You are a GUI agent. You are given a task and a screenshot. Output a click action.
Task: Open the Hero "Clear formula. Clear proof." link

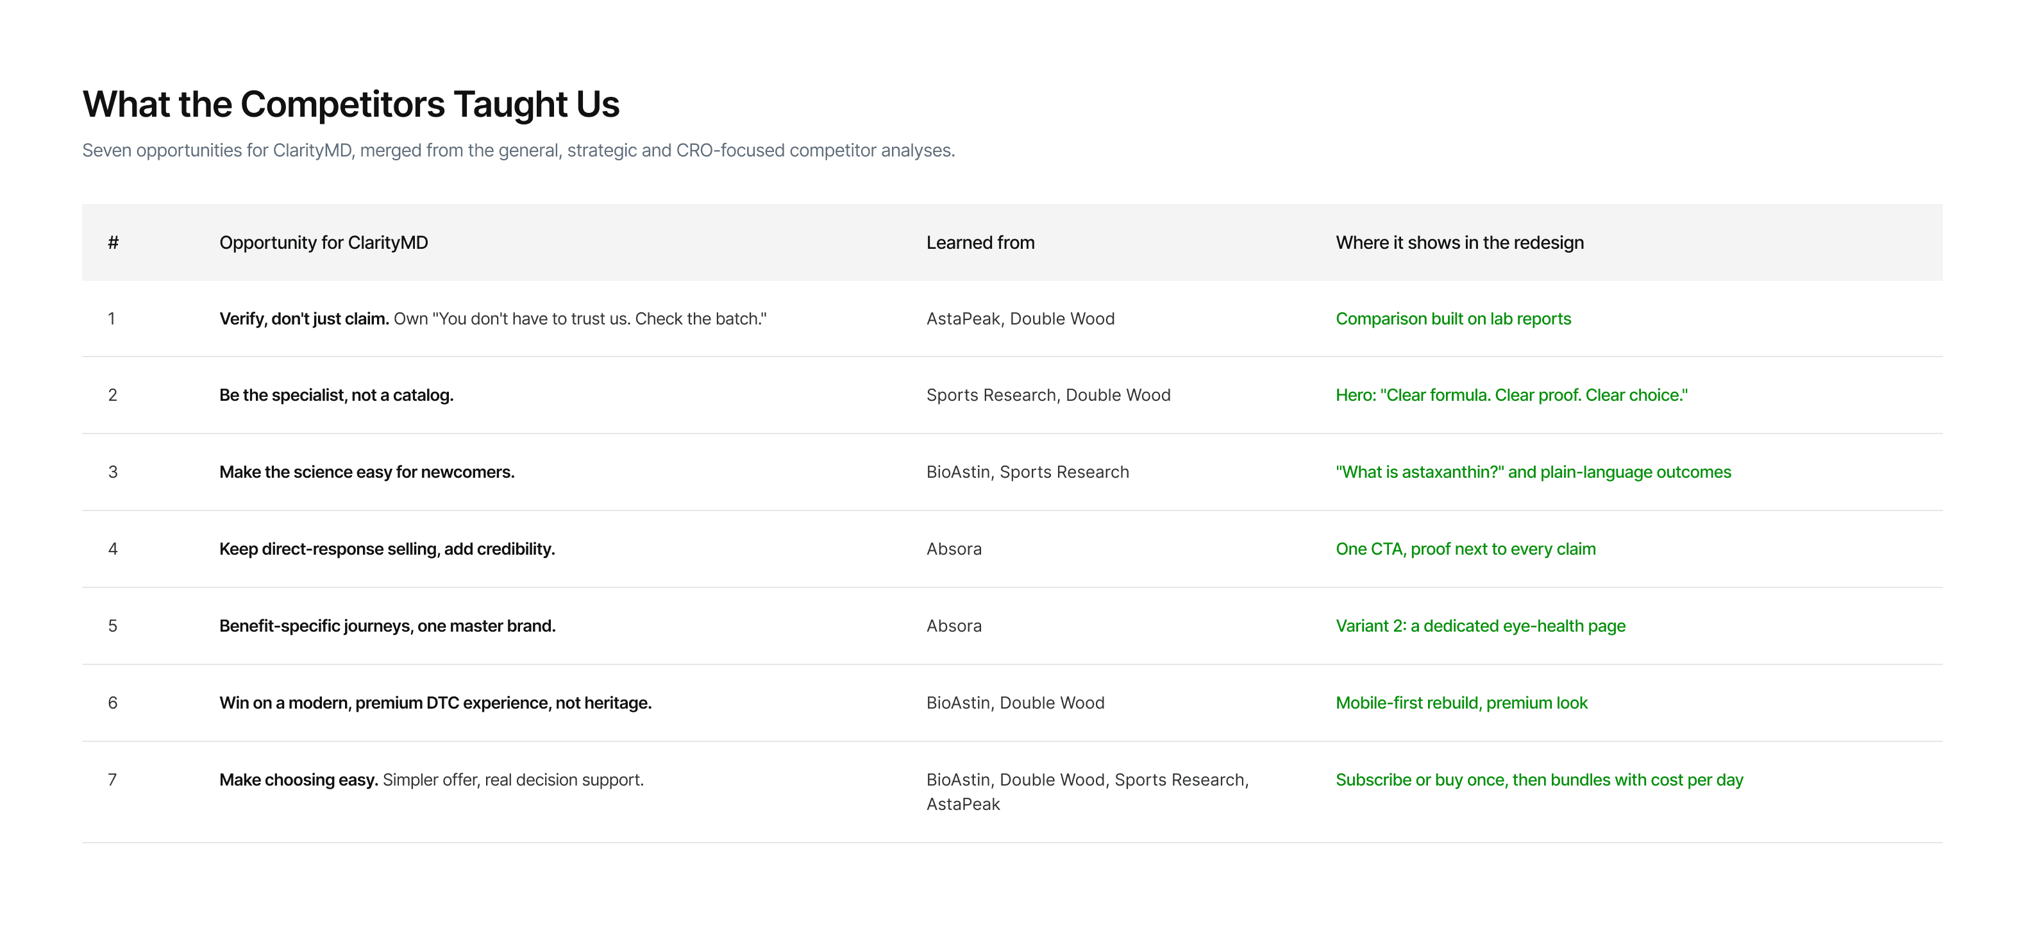(x=1511, y=396)
